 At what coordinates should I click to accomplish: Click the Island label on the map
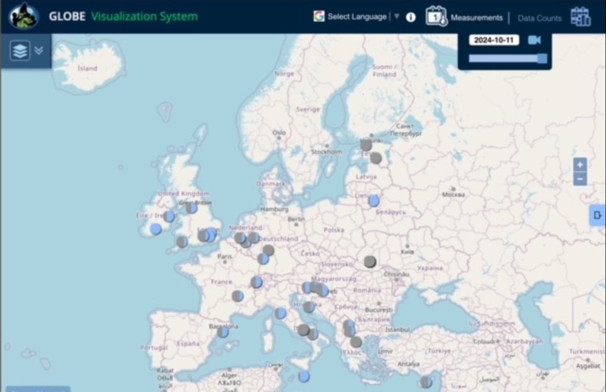tap(87, 68)
